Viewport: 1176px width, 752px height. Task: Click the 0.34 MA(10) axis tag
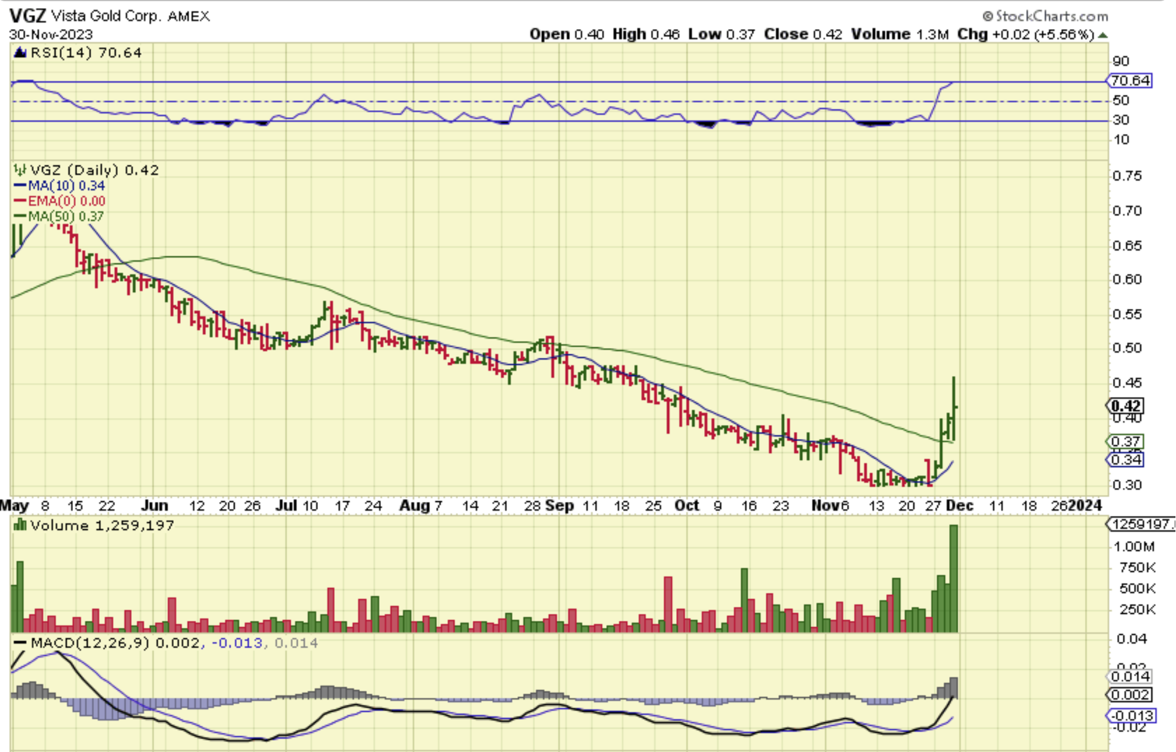1126,459
